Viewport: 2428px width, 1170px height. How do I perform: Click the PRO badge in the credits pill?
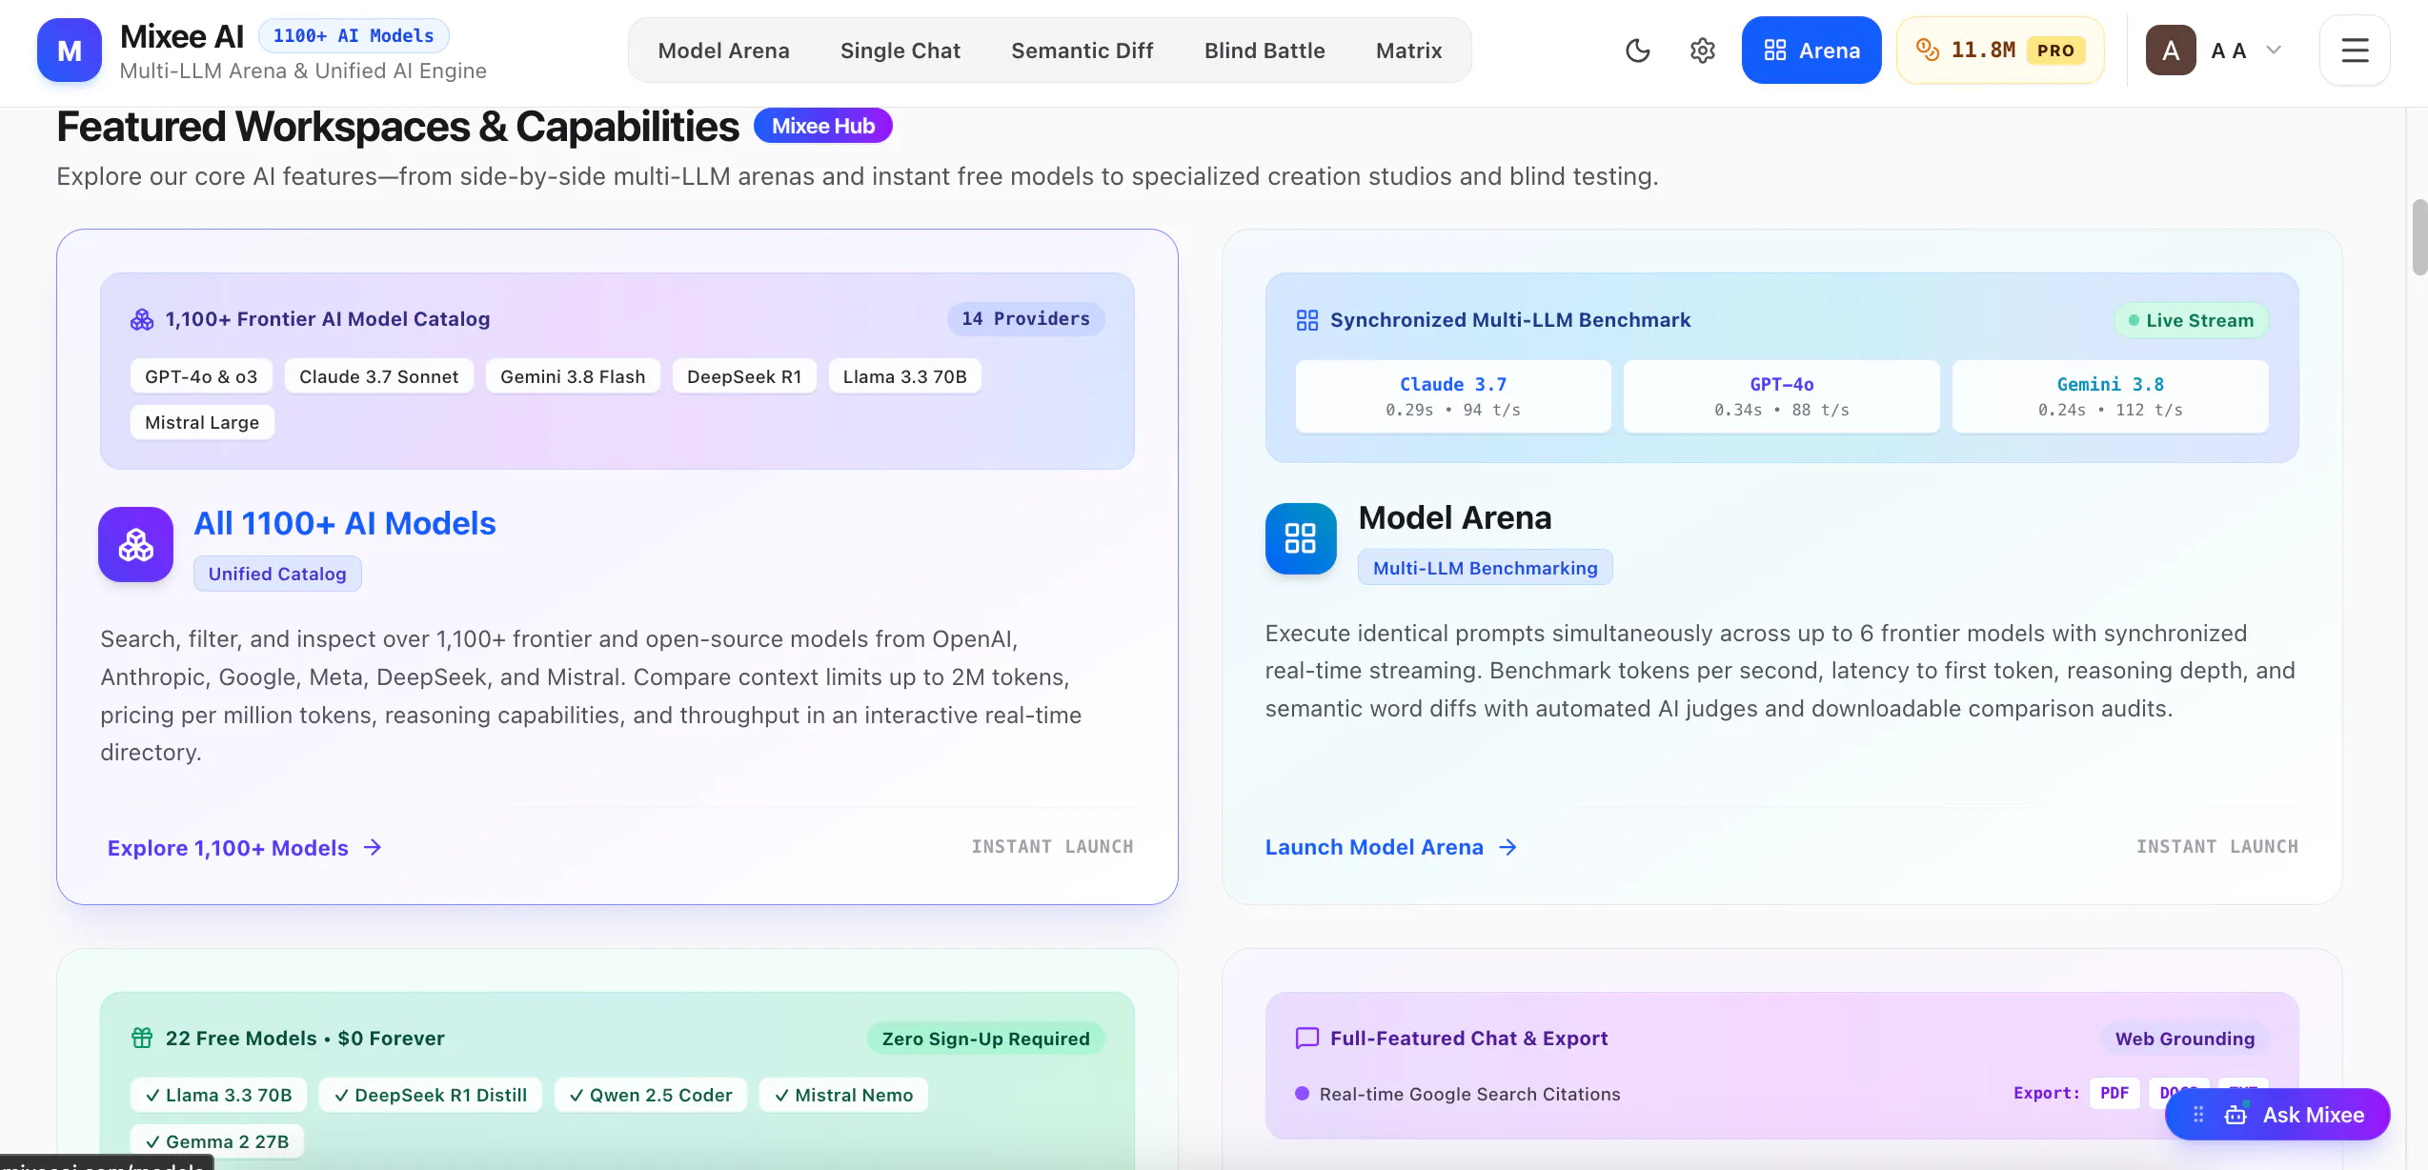(2055, 50)
